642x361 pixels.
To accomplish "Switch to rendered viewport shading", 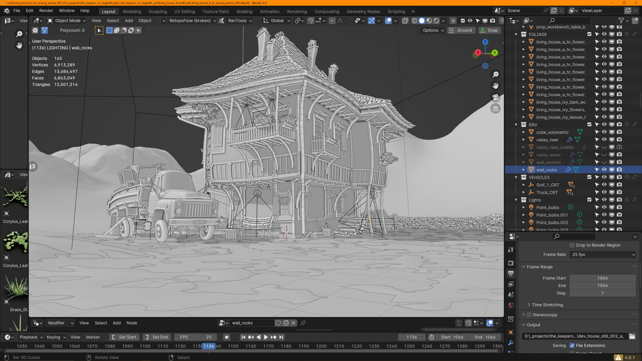I will tap(436, 20).
